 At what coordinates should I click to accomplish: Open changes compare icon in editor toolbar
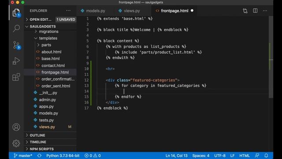pos(245,11)
